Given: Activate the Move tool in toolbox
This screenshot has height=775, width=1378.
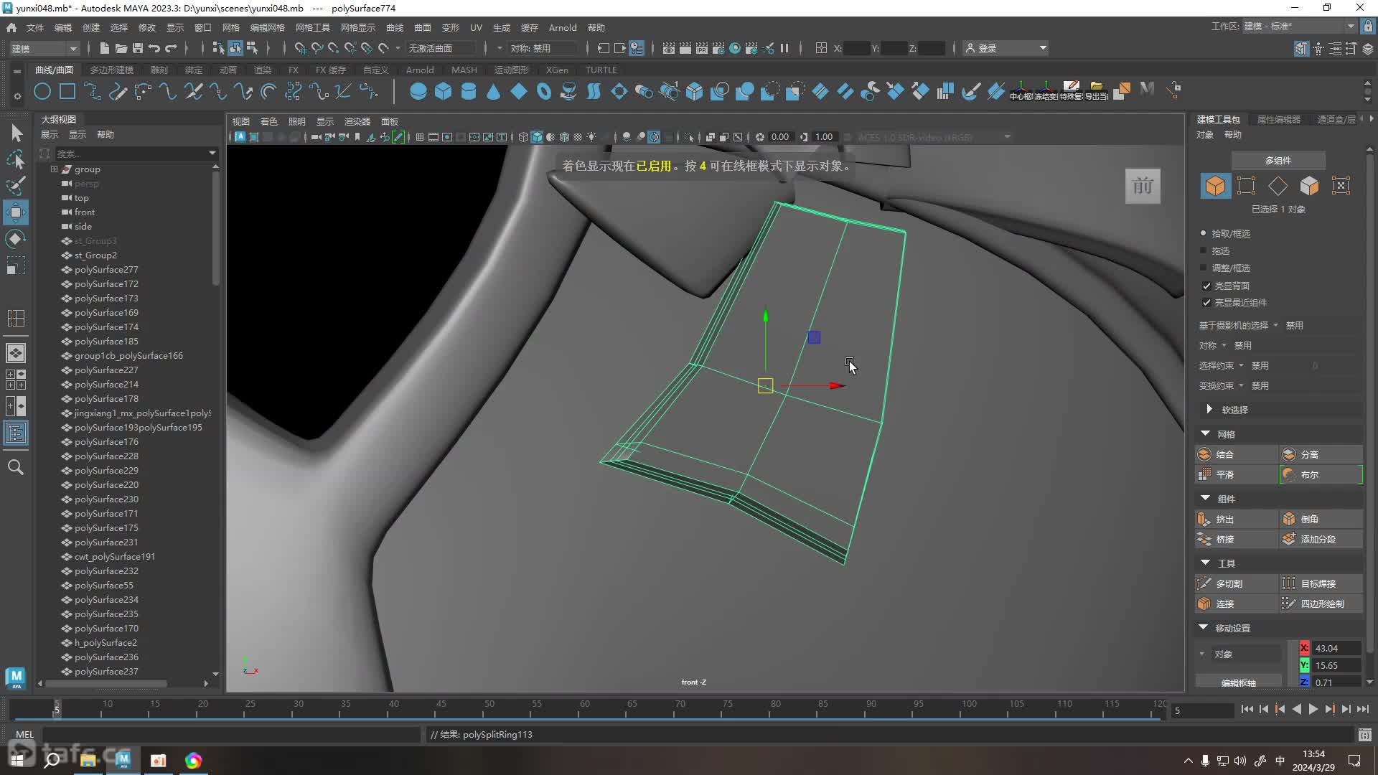Looking at the screenshot, I should (x=16, y=212).
